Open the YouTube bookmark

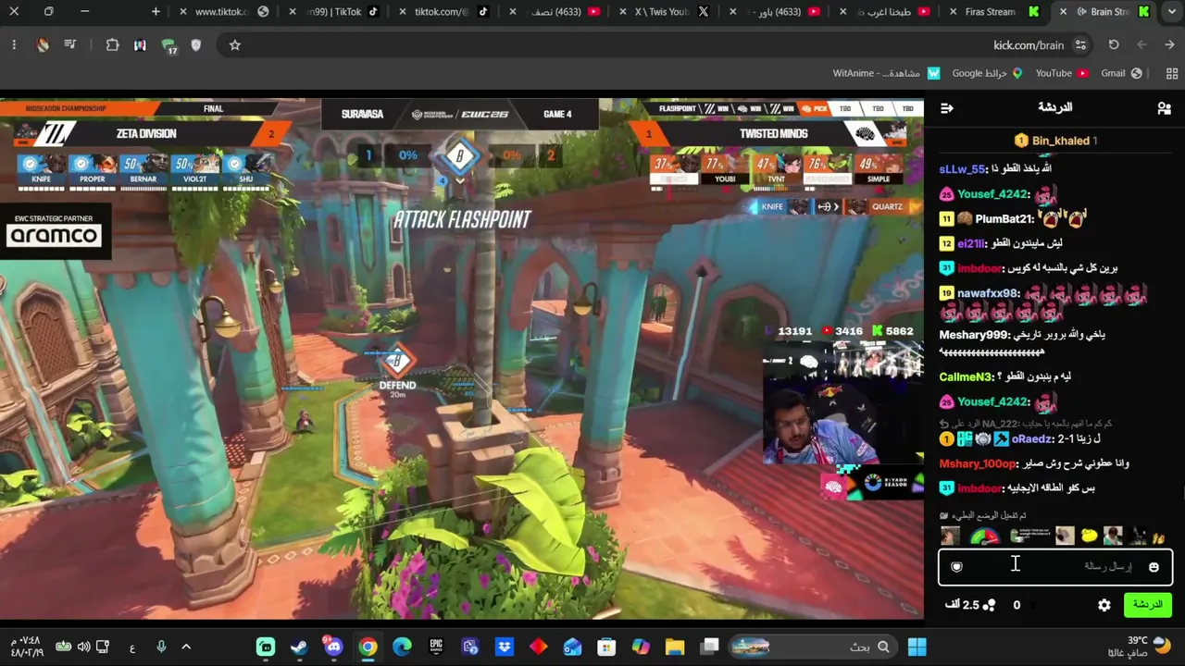click(1062, 73)
